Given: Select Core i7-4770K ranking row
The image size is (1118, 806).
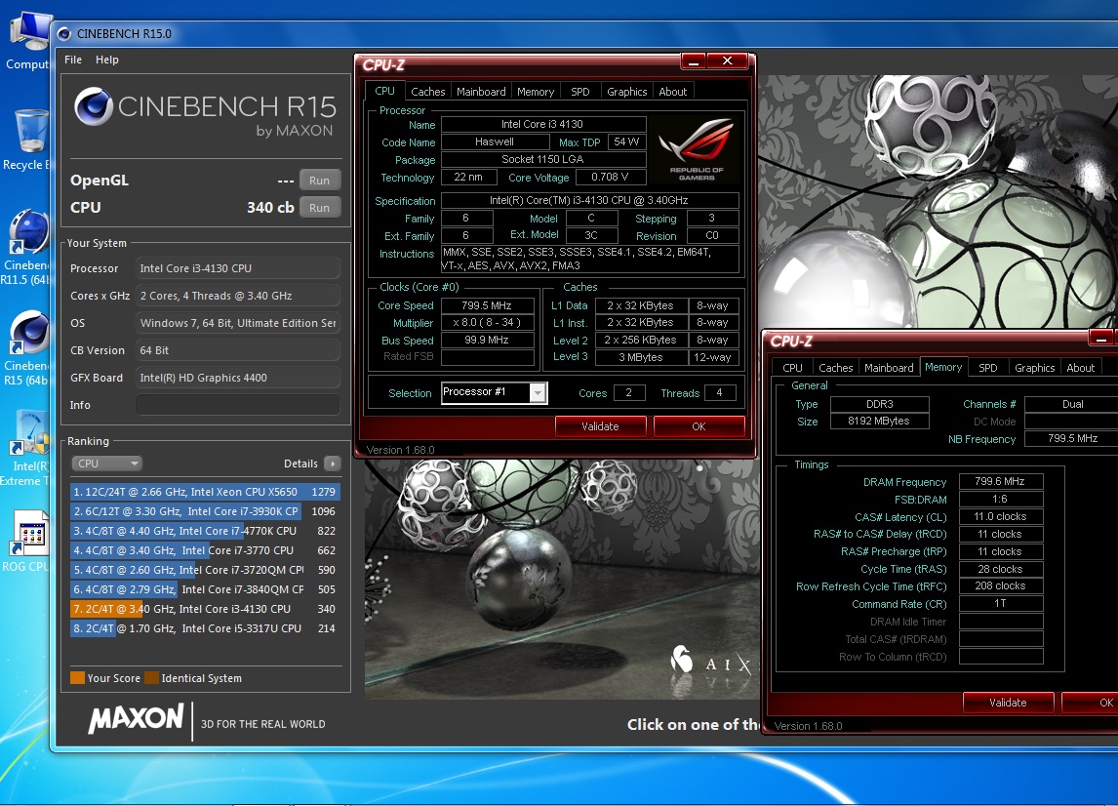Looking at the screenshot, I should pyautogui.click(x=205, y=531).
